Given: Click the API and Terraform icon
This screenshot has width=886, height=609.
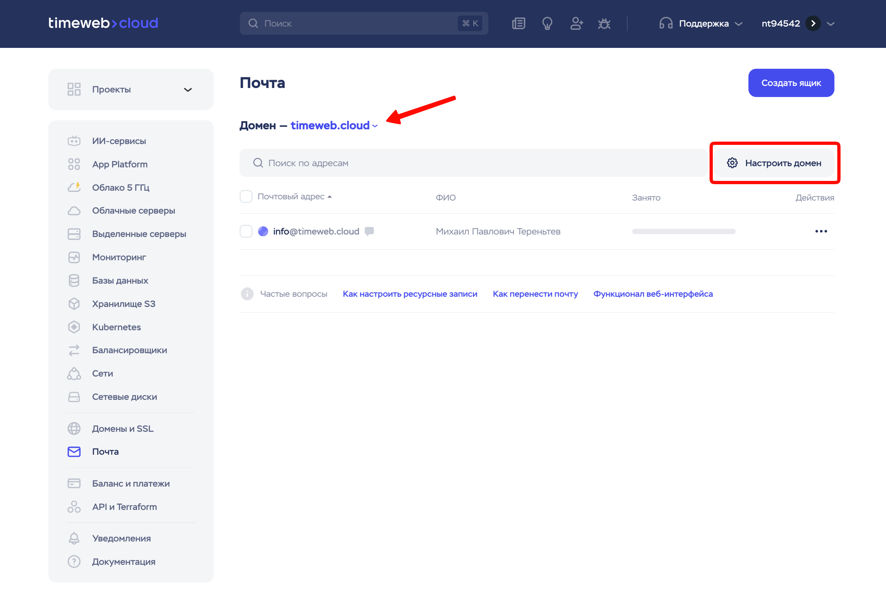Looking at the screenshot, I should (74, 507).
